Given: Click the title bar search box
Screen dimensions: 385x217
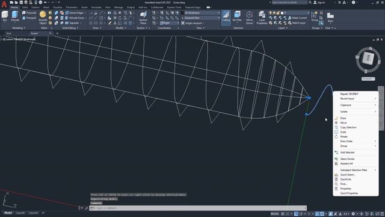Looking at the screenshot, I should coord(289,2).
